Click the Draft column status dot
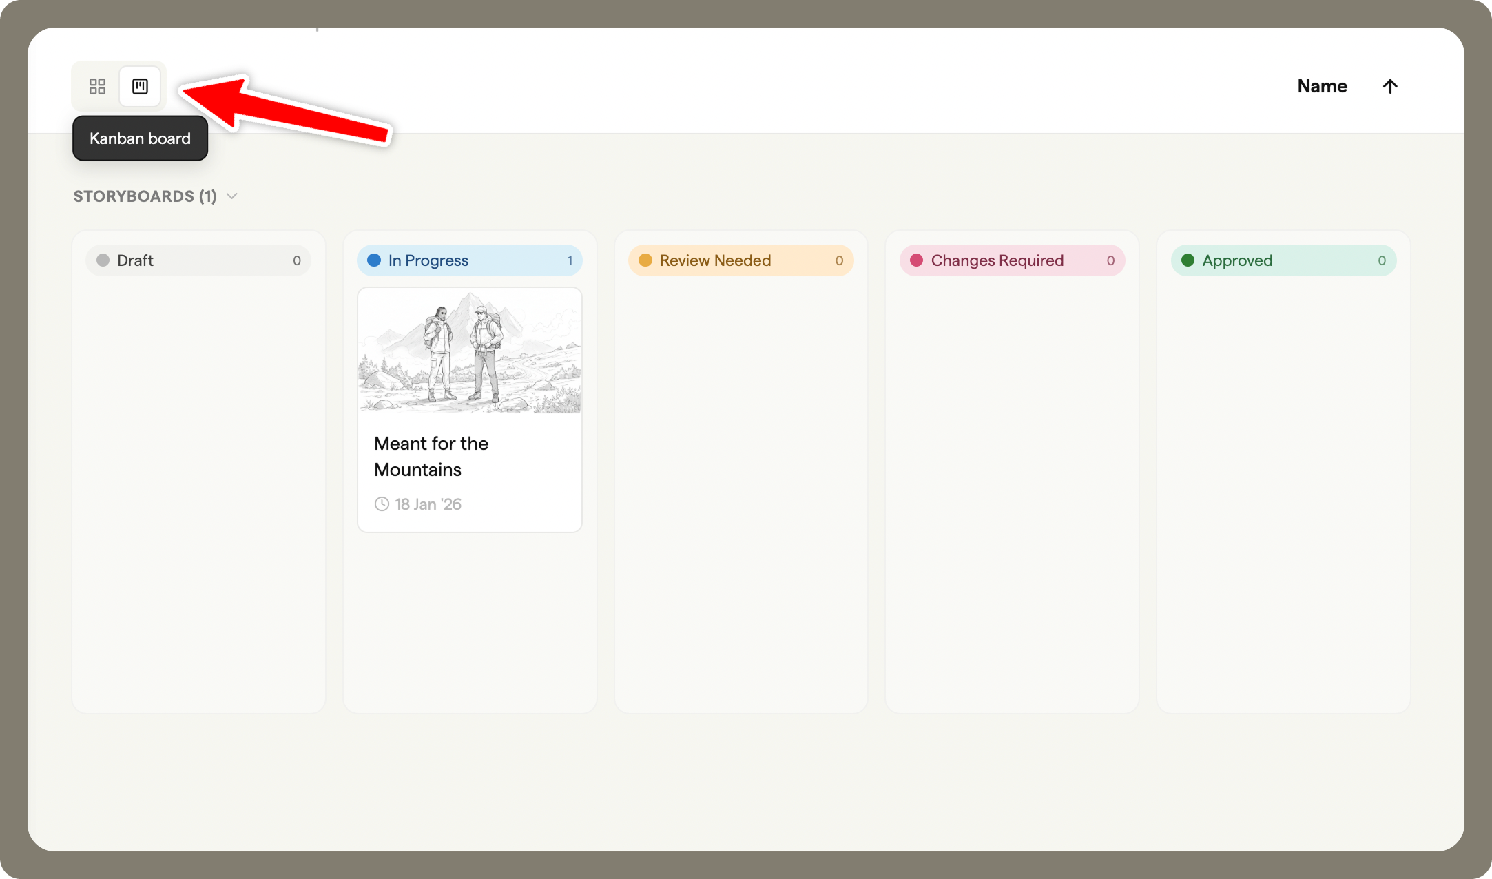The image size is (1492, 879). point(103,260)
